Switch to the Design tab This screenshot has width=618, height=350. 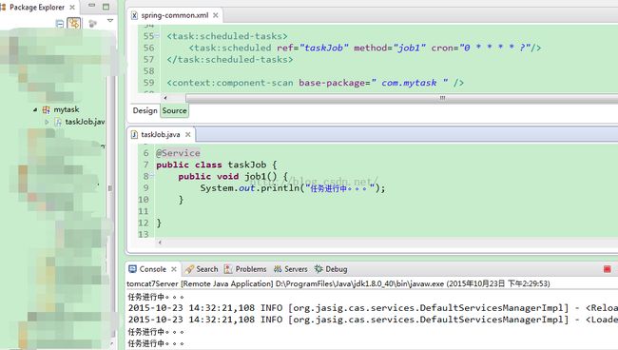pos(145,110)
